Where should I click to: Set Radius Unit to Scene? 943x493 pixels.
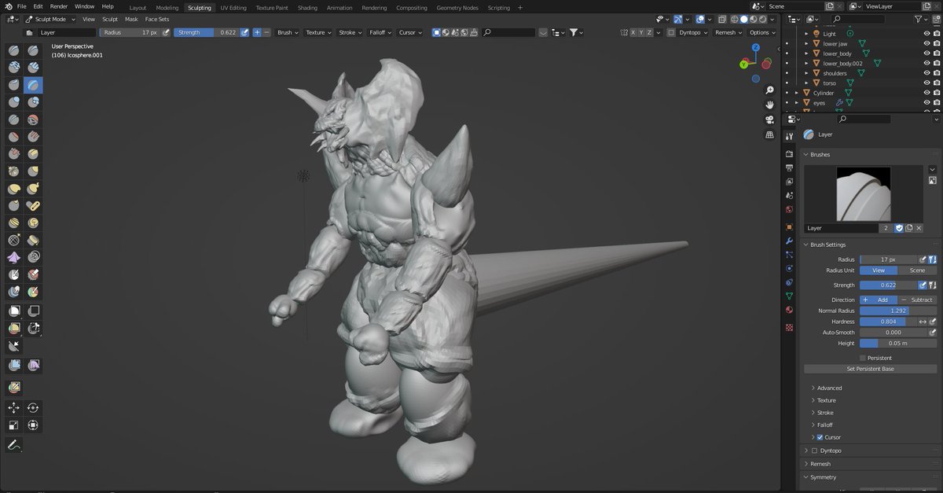coord(917,270)
